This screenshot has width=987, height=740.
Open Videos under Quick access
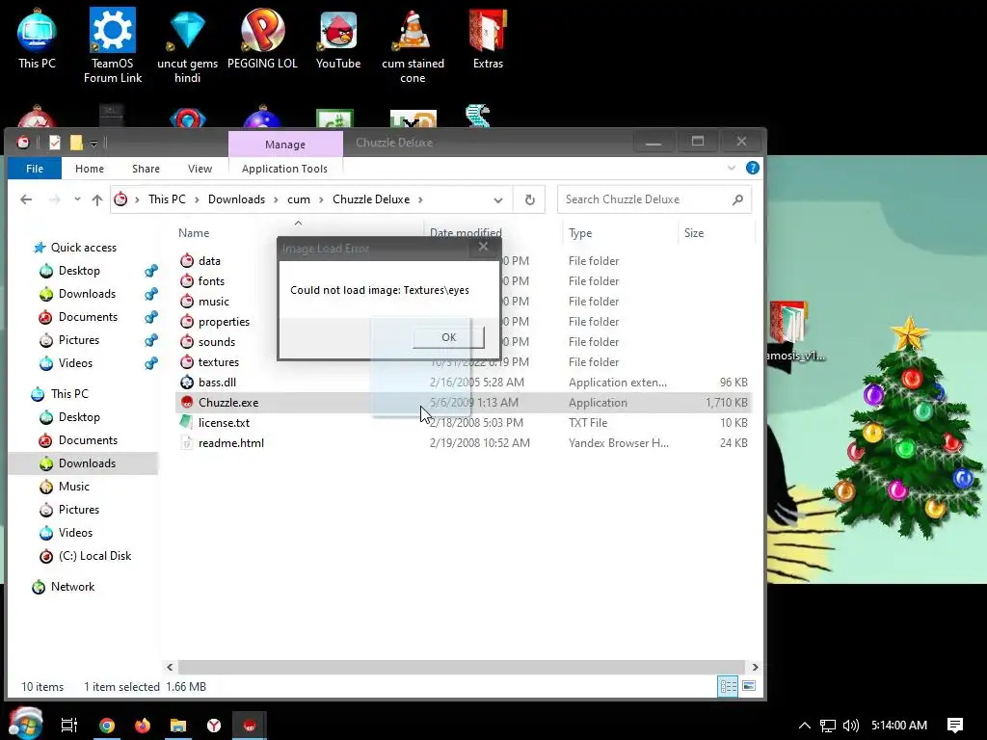(75, 363)
